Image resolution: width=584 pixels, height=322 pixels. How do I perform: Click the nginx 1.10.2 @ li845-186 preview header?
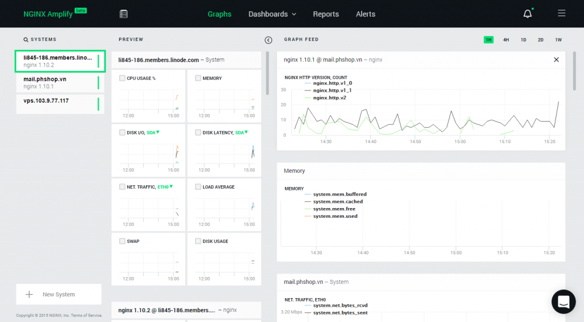coord(186,310)
